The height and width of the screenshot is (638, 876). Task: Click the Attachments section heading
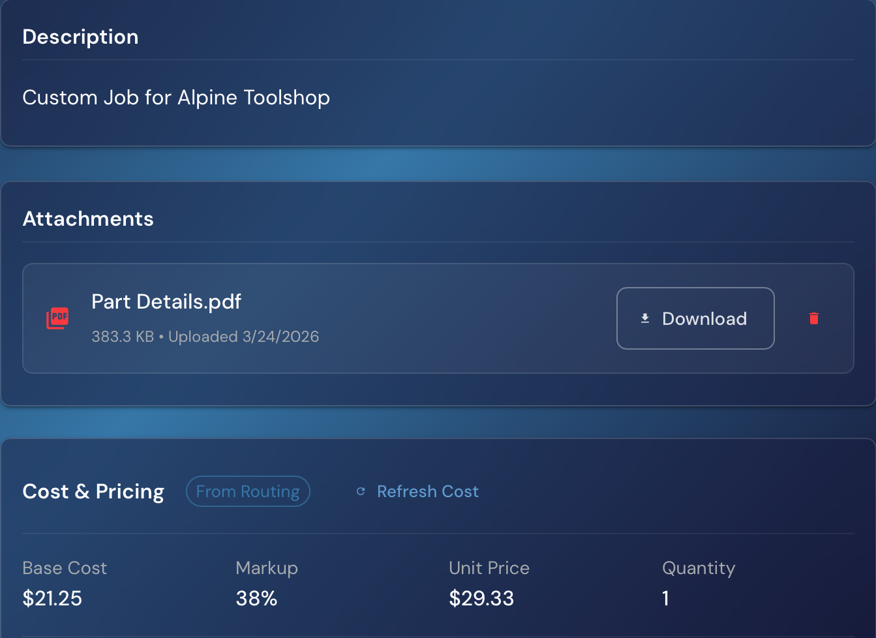[88, 219]
